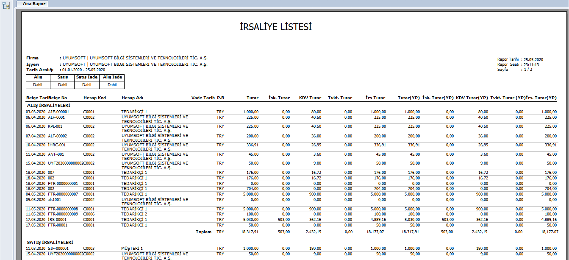
Task: Click the Belge Tarihi column header
Action: 36,97
